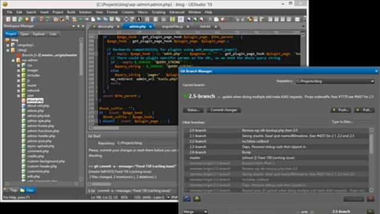Image resolution: width=380 pixels, height=214 pixels.
Task: Click the project tree vertical scrollbar
Action: point(81,109)
